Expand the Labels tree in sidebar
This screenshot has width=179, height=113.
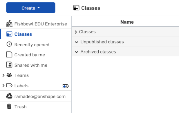pos(3,86)
